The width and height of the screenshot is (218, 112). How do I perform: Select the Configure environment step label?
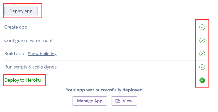click(x=28, y=40)
